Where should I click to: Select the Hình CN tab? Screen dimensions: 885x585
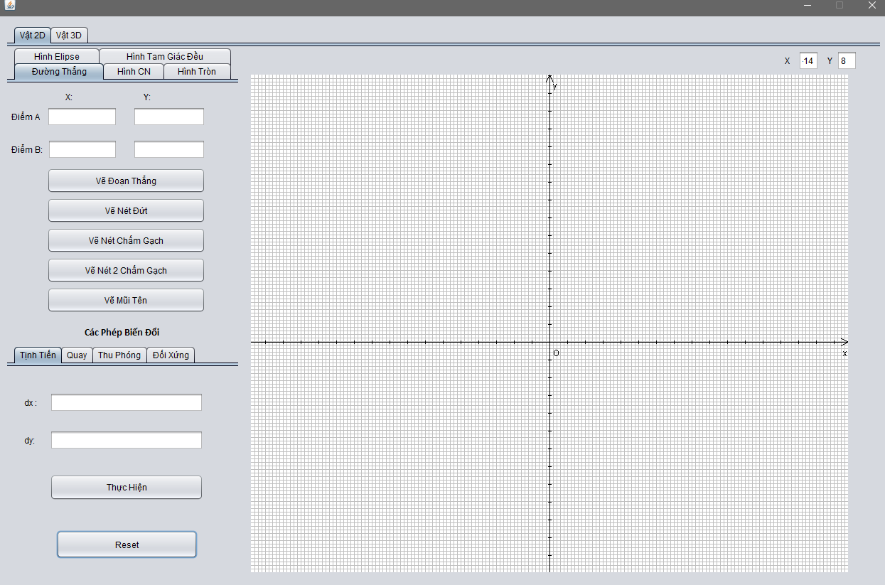(x=134, y=71)
